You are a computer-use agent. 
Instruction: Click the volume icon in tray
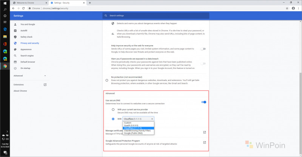[x=7, y=139]
